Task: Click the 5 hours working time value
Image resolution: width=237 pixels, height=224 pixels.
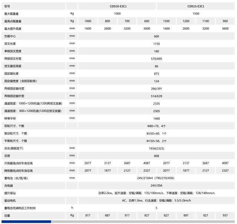Action: [156, 208]
